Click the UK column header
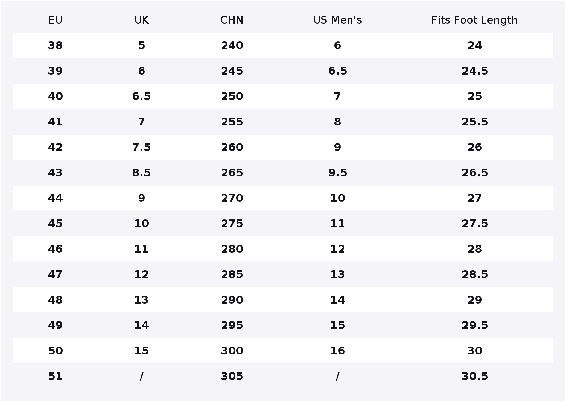The height and width of the screenshot is (402, 566). tap(141, 20)
